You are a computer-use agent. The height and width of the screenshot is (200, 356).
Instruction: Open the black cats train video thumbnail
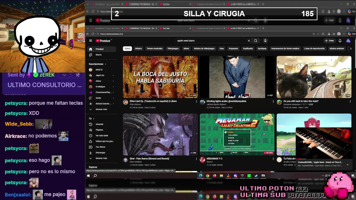click(314, 77)
